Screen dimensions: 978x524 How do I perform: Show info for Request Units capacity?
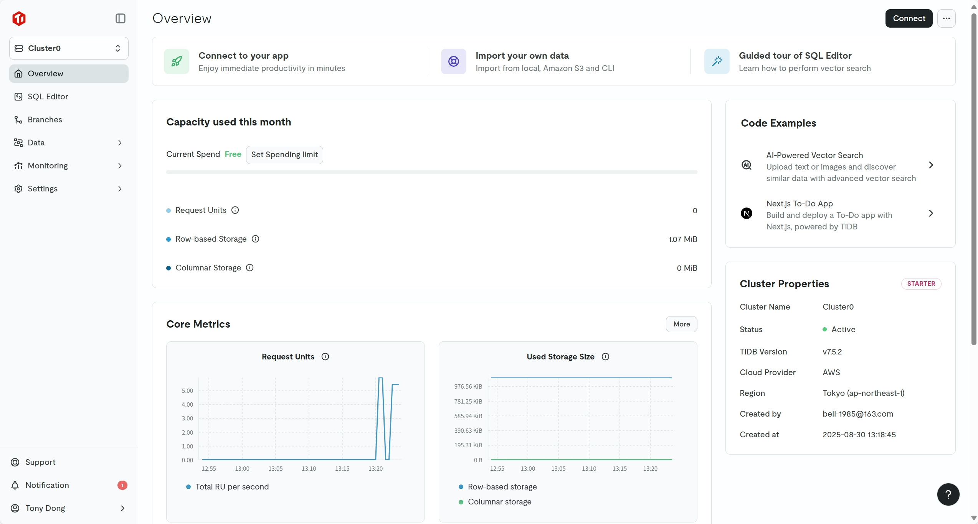235,210
